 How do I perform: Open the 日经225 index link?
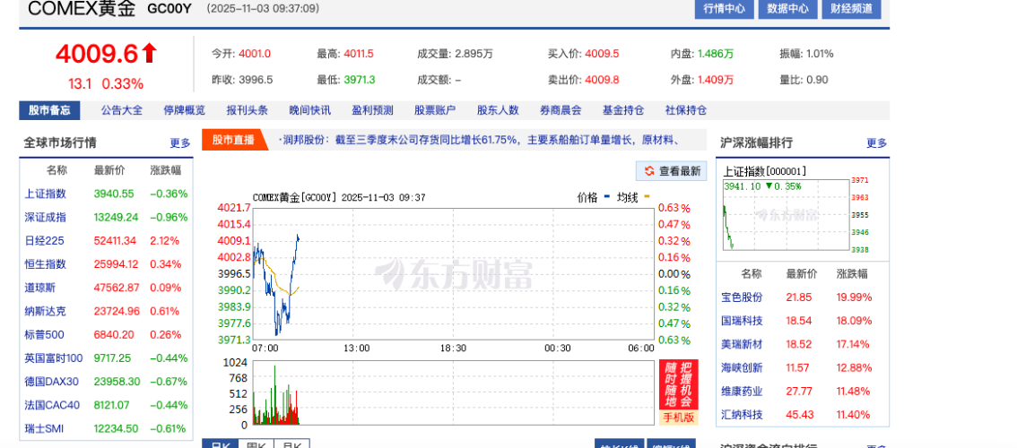(44, 240)
